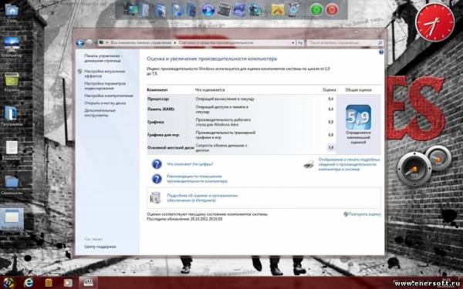Screen dimensions: 463x289
Task: Click the red power button in the dock
Action: 332,10
